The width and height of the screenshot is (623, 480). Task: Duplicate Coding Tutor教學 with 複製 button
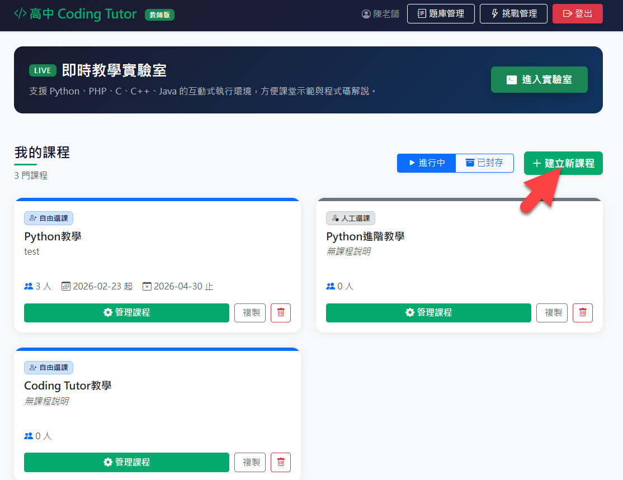(x=250, y=462)
